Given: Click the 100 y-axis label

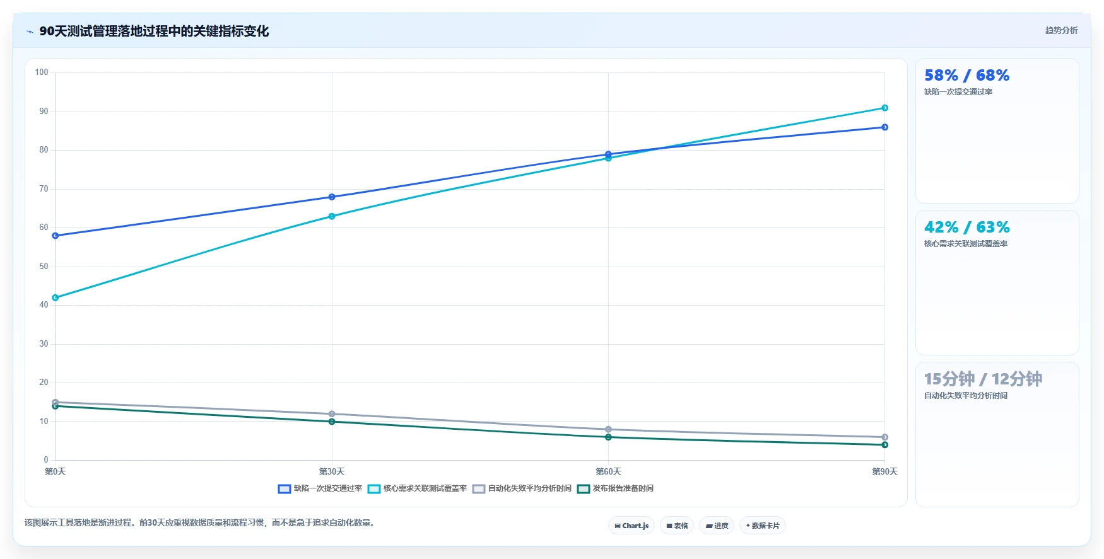Looking at the screenshot, I should [x=42, y=72].
